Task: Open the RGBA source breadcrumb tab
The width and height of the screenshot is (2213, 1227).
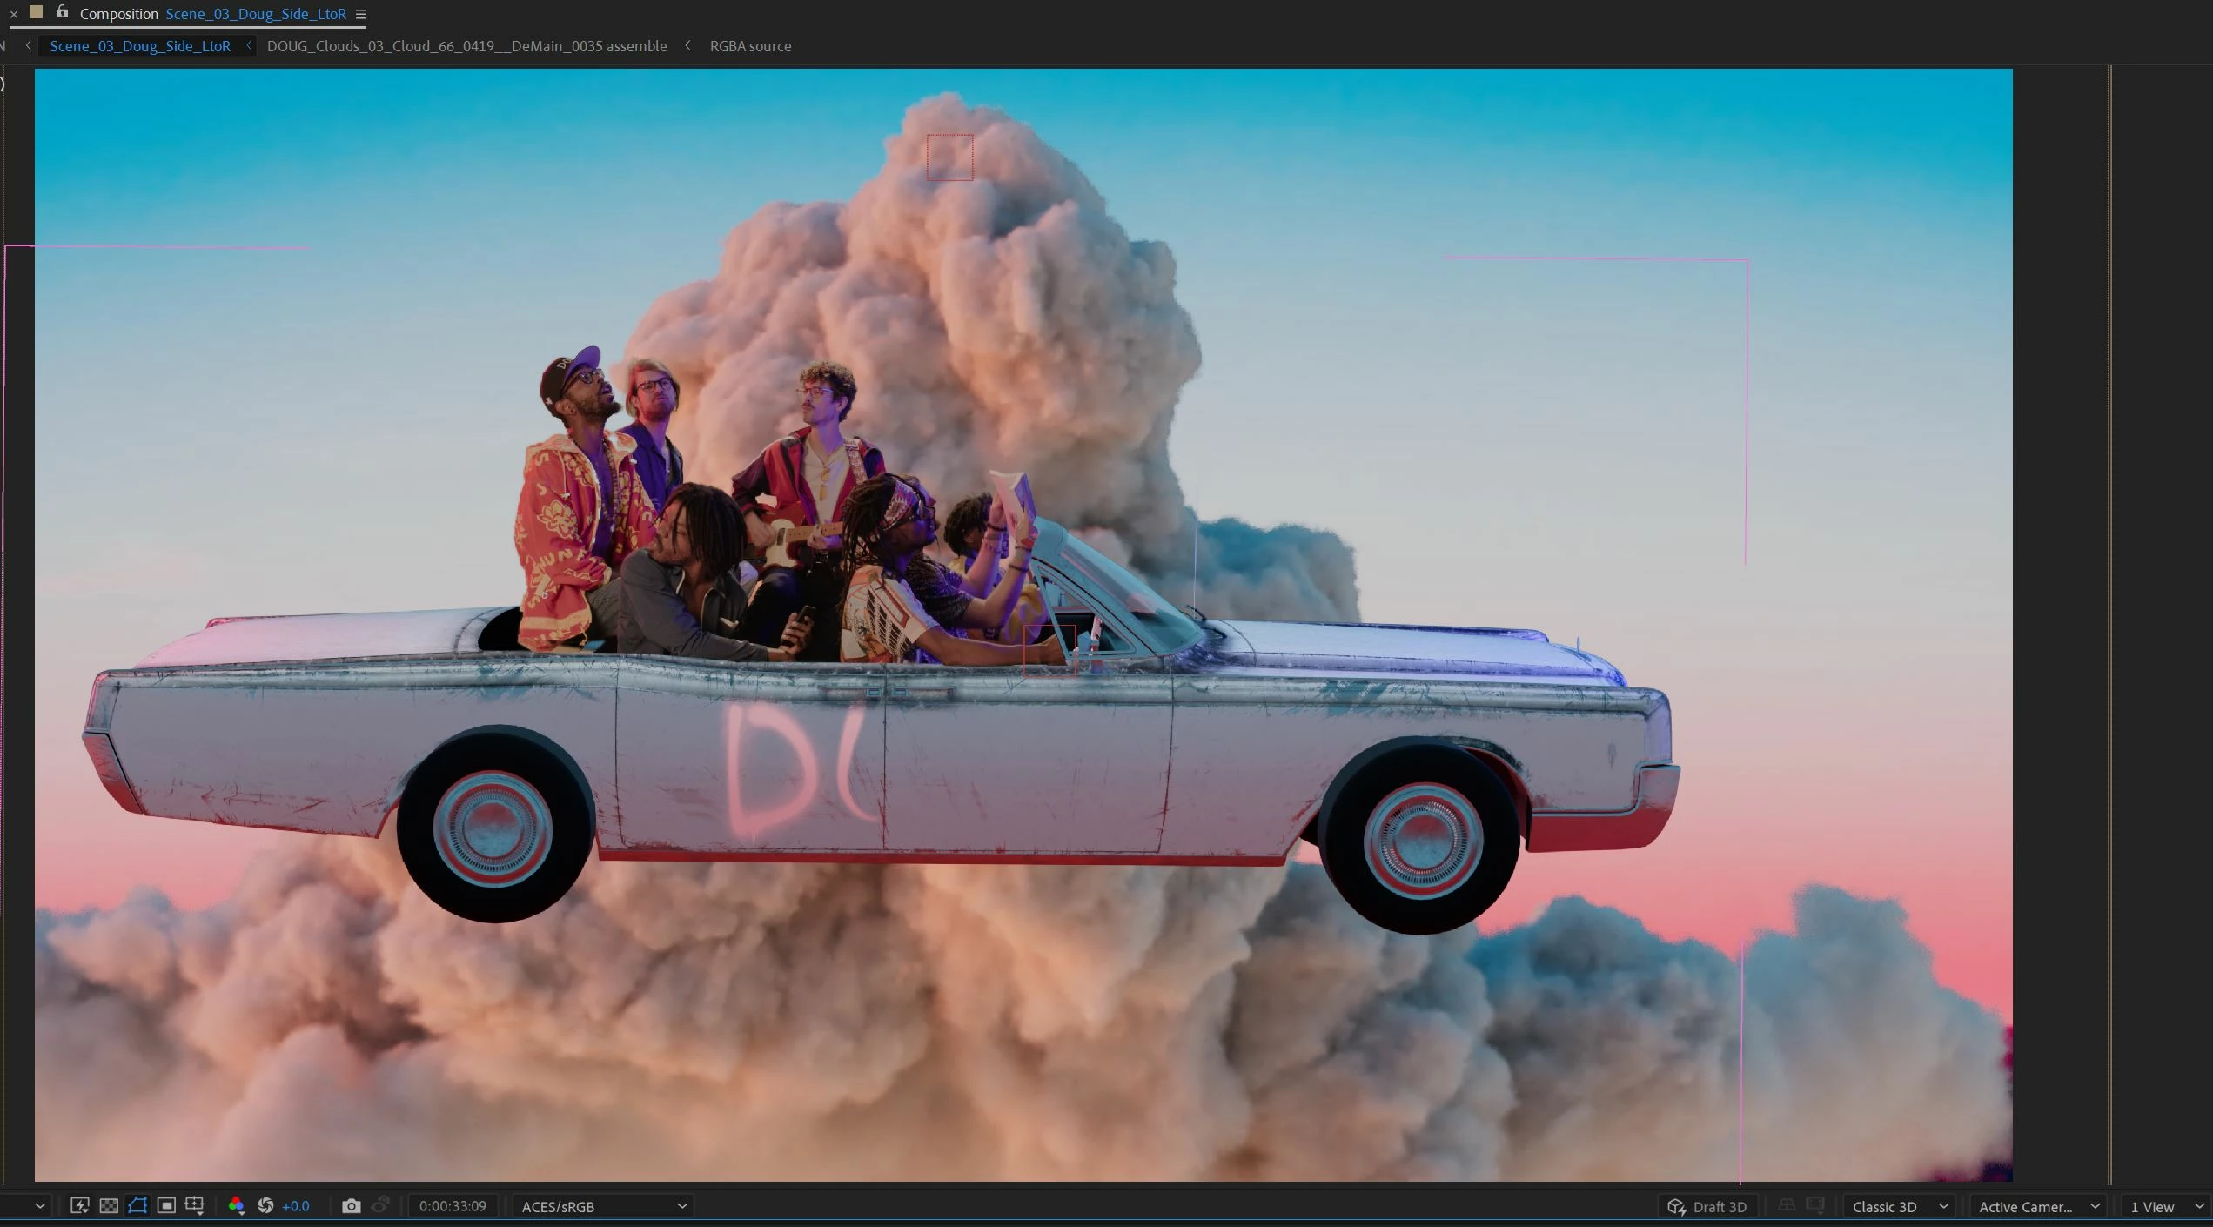Action: tap(750, 46)
